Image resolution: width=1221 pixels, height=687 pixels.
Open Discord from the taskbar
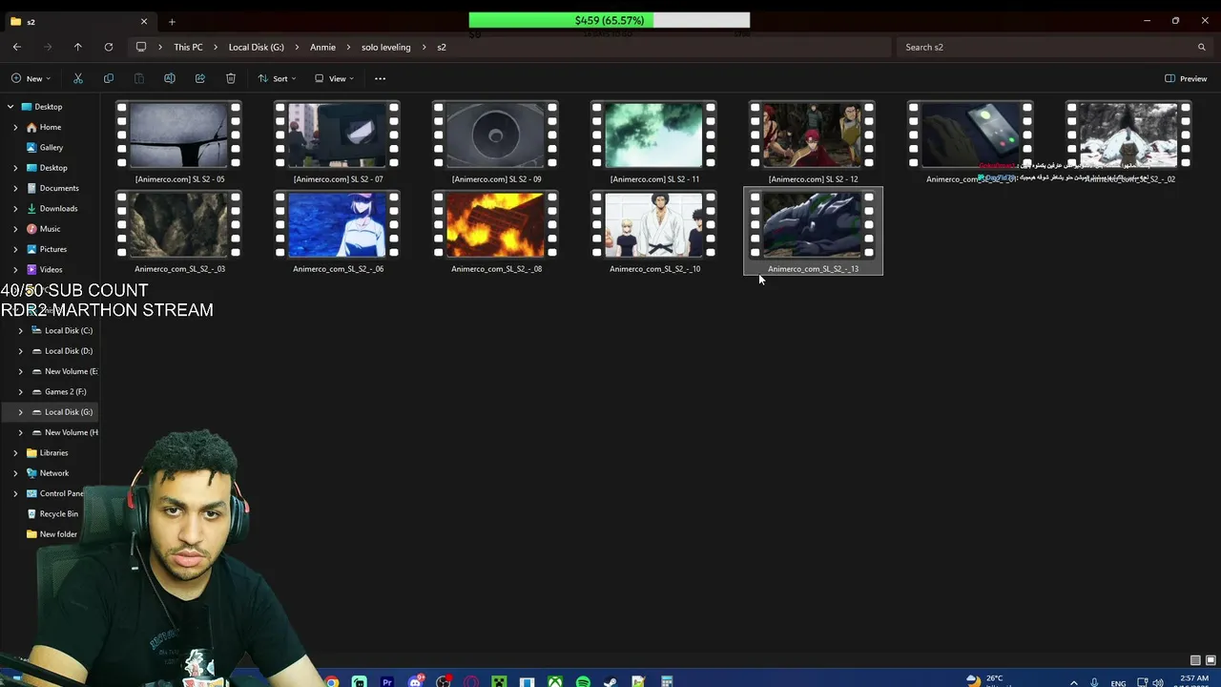tap(416, 681)
